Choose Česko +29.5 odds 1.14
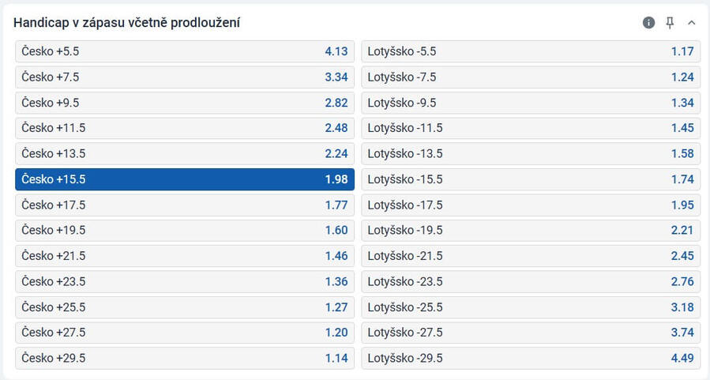The height and width of the screenshot is (380, 710). [185, 358]
